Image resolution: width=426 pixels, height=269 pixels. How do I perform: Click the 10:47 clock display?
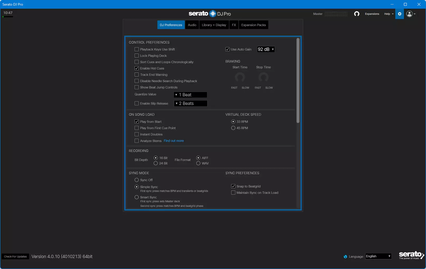(8, 13)
